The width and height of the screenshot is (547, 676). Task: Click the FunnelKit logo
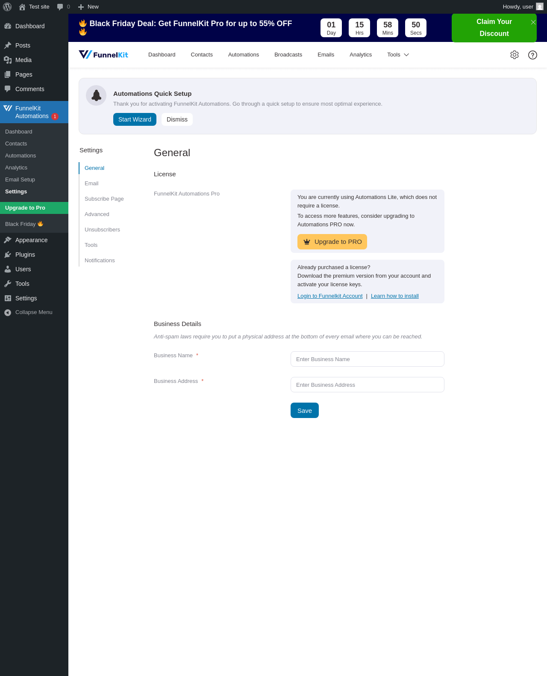[103, 55]
